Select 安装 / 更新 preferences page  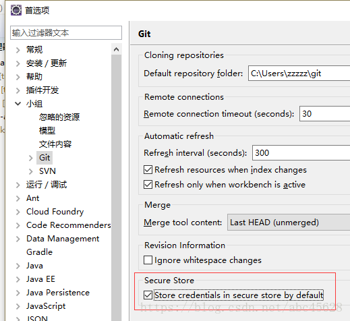point(47,63)
